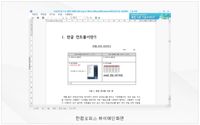
Task: Open the 도움말(H) menu
Action: pyautogui.click(x=69, y=14)
